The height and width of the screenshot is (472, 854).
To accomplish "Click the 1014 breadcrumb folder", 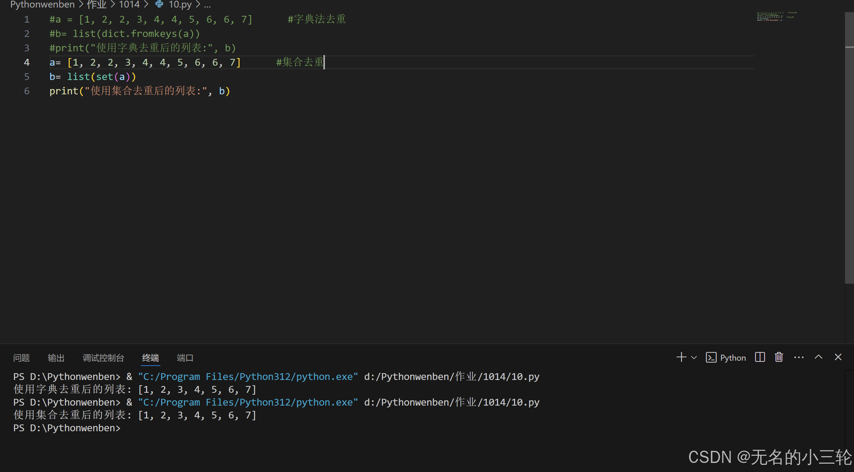I will pyautogui.click(x=129, y=5).
